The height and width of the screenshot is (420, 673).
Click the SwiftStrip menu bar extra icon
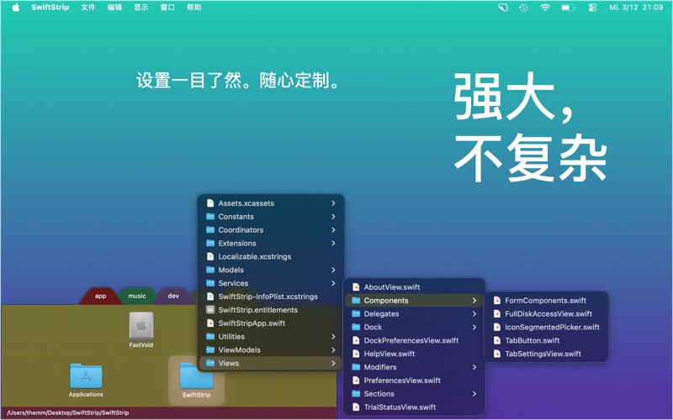tap(502, 8)
